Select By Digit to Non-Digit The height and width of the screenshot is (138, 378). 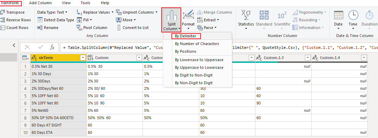point(197,75)
